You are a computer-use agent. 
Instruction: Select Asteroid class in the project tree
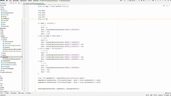(x=5, y=11)
